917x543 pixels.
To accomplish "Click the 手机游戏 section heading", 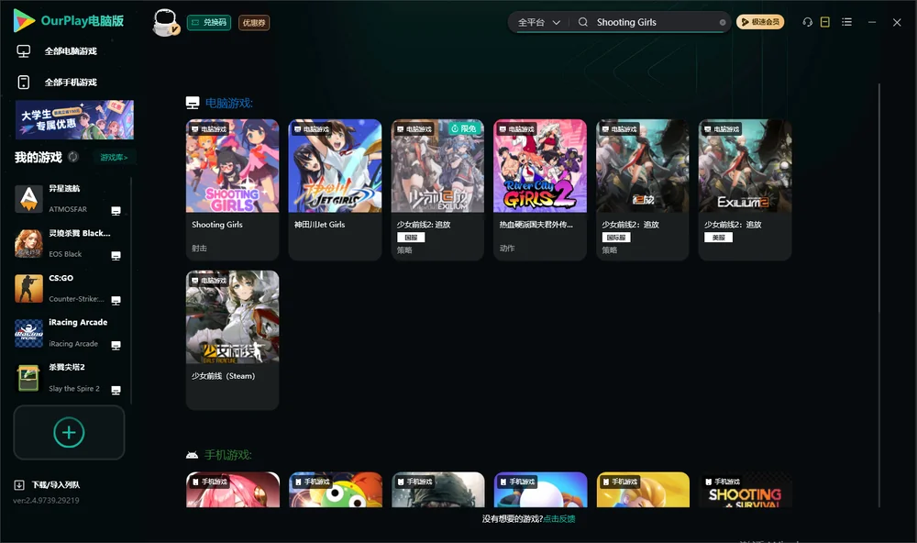I will tap(228, 455).
